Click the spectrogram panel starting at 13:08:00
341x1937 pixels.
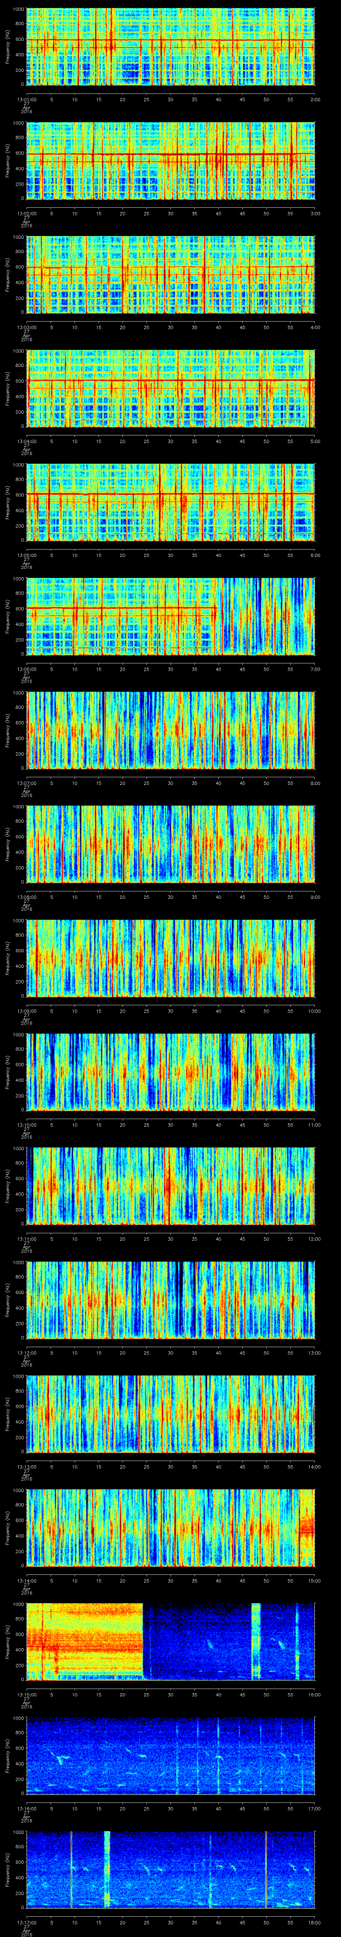171,844
